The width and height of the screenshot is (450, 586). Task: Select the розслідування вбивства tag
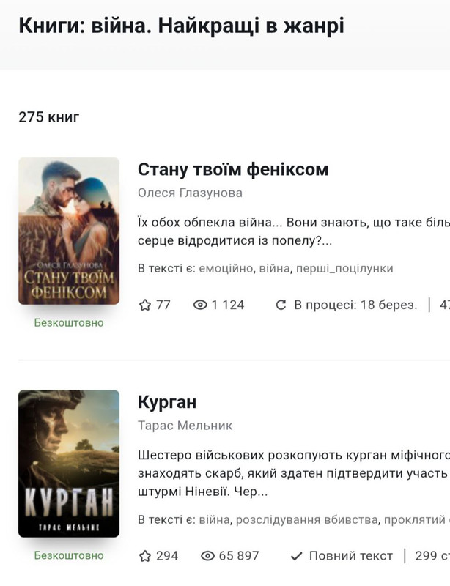click(x=307, y=519)
